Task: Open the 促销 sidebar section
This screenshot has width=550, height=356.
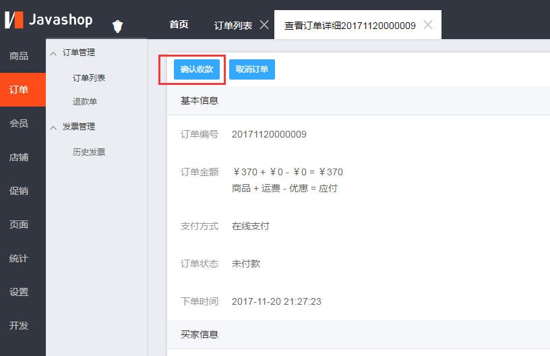Action: click(x=23, y=191)
